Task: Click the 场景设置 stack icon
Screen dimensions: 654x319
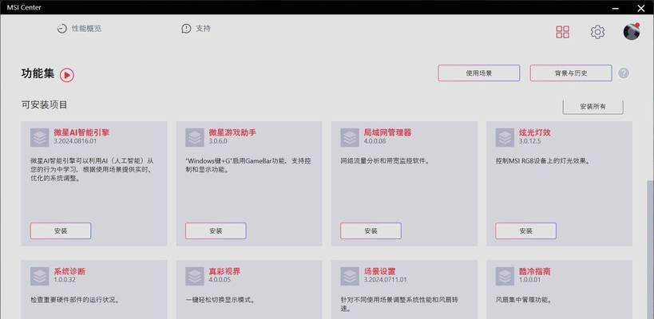Action: [x=350, y=276]
